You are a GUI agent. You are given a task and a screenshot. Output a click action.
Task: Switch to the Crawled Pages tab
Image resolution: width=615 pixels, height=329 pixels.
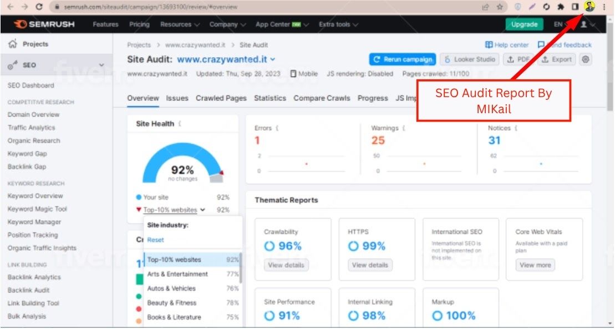pos(221,98)
